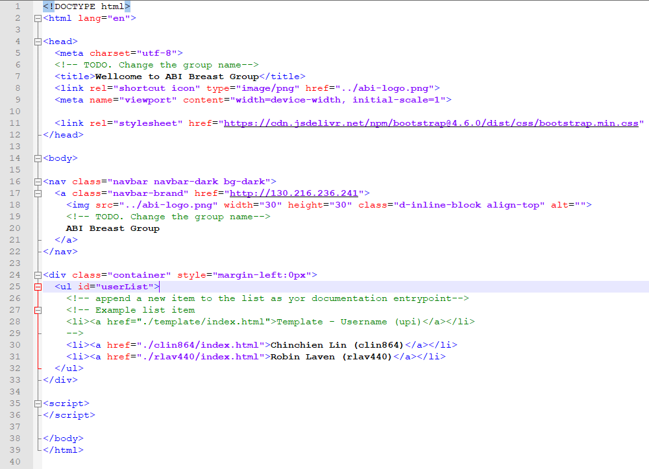This screenshot has height=469, width=649.
Task: Click line number 40 in the margin
Action: 15,462
